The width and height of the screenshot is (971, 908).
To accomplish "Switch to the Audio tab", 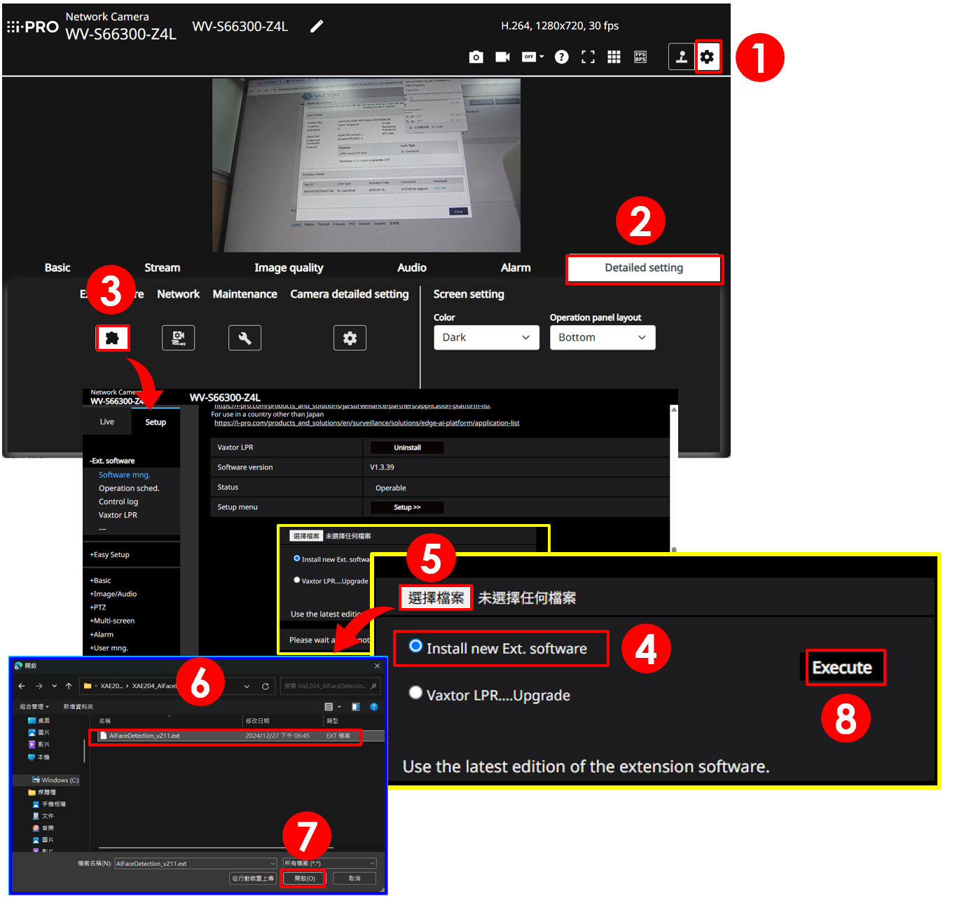I will pyautogui.click(x=412, y=268).
